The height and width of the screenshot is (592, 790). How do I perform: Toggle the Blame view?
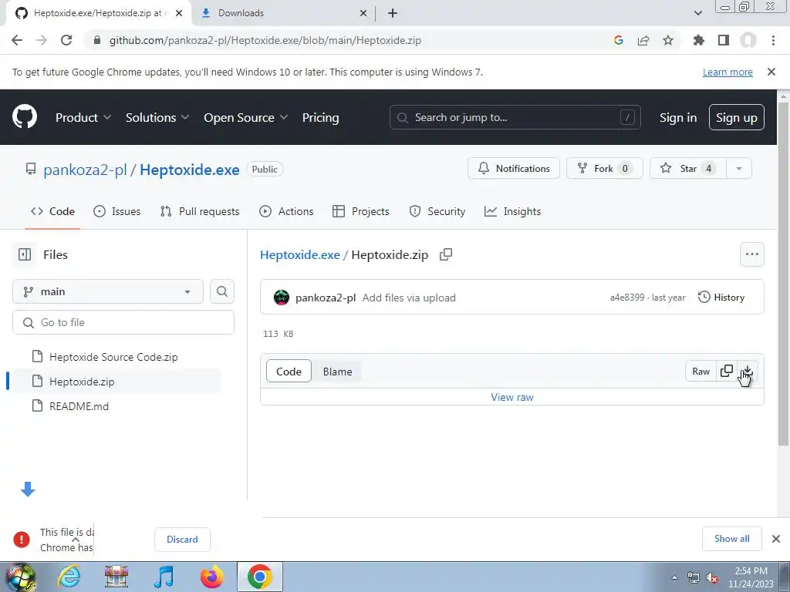coord(337,372)
